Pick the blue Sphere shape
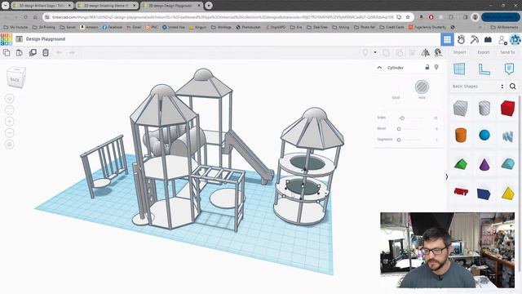 pyautogui.click(x=484, y=135)
